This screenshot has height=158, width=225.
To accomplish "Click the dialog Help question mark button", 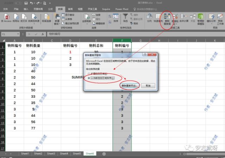I will click(145, 55).
